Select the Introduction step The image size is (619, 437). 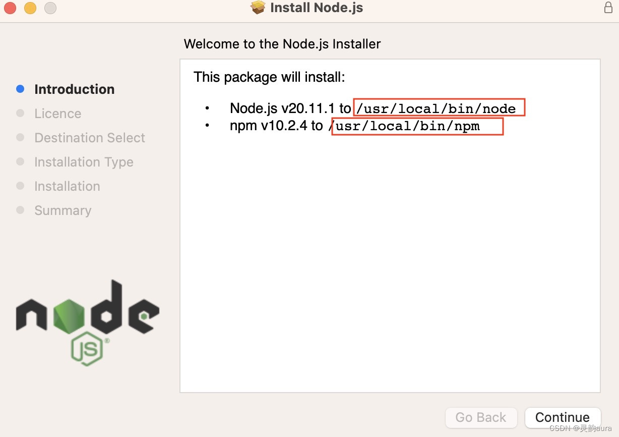75,89
